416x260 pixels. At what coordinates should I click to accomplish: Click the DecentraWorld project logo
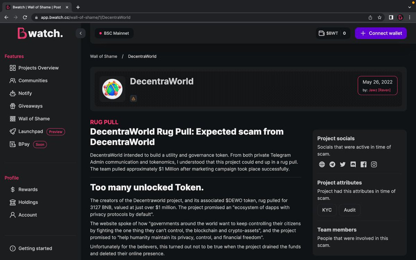pyautogui.click(x=112, y=89)
